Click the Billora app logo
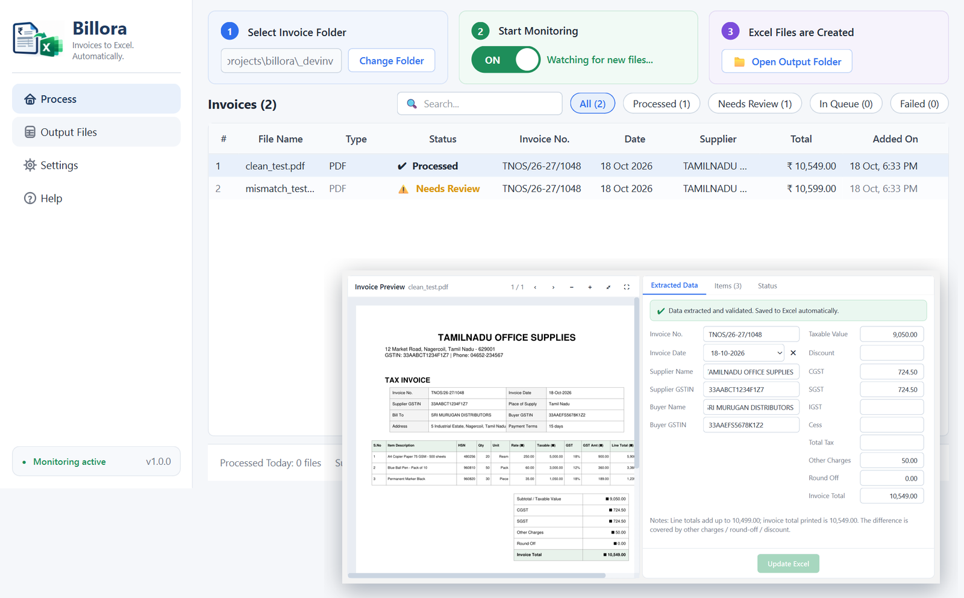This screenshot has width=964, height=598. click(x=37, y=39)
